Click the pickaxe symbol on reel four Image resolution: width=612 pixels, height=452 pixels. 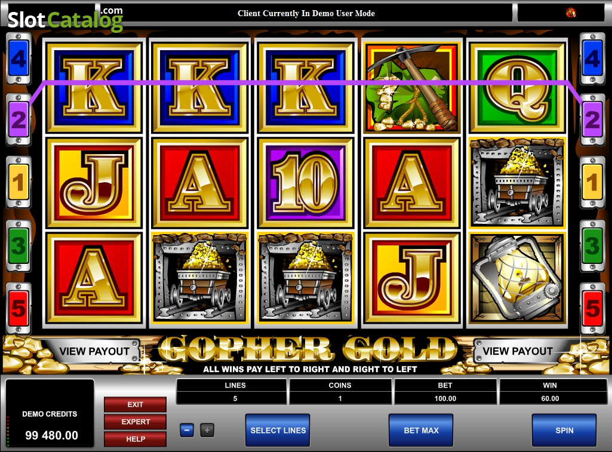click(x=412, y=88)
